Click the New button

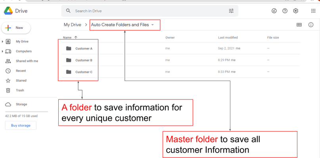[16, 28]
